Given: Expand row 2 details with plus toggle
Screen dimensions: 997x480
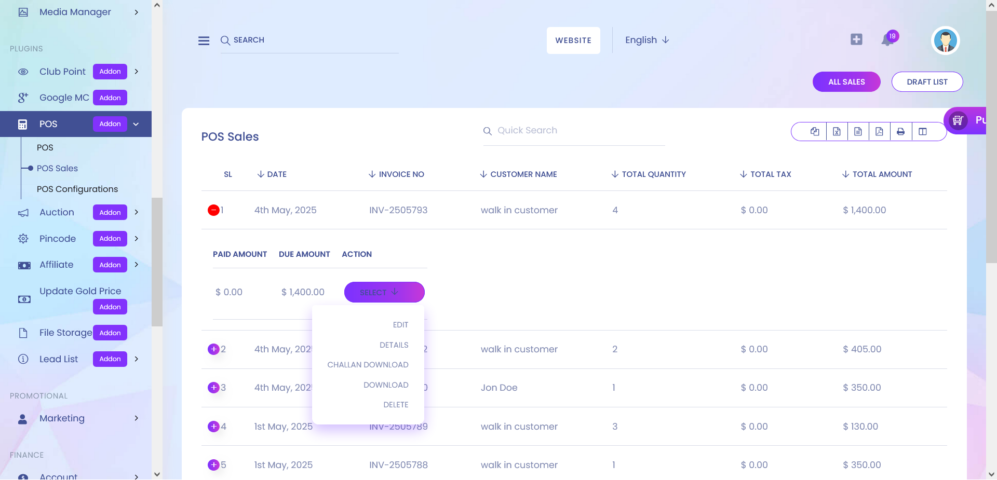Looking at the screenshot, I should [213, 349].
